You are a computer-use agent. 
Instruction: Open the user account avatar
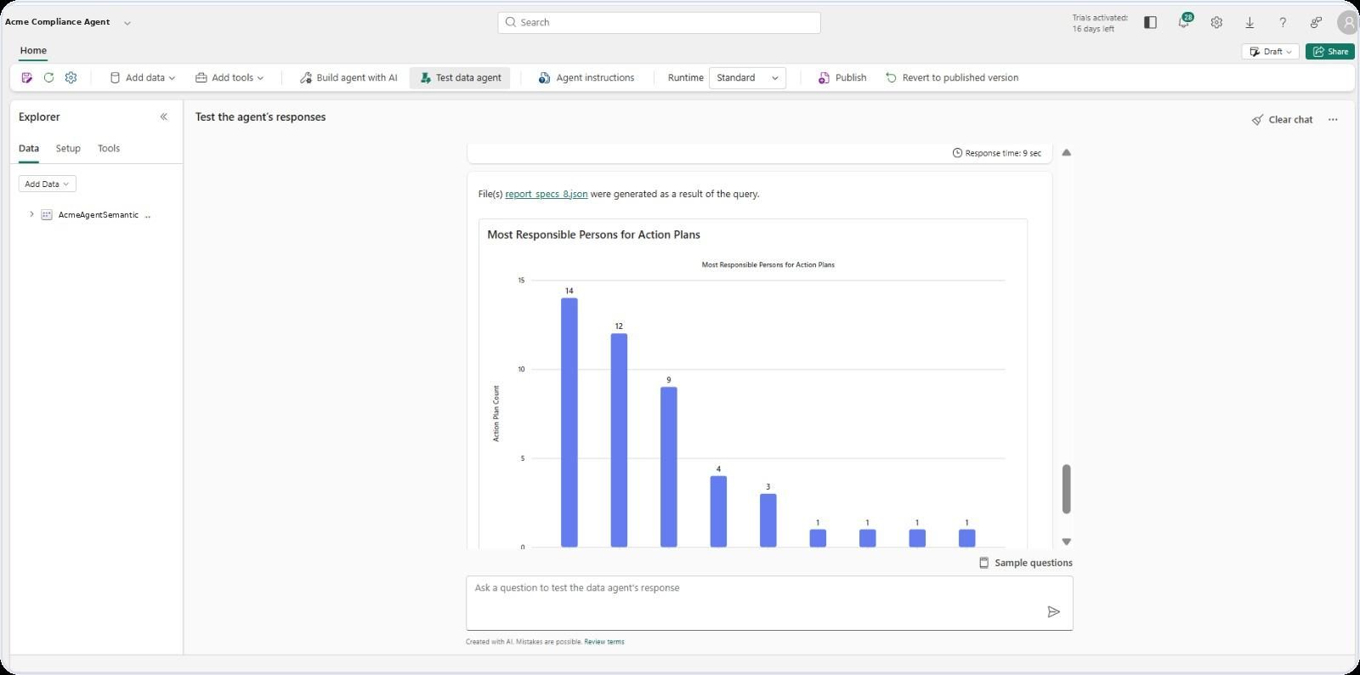pyautogui.click(x=1348, y=23)
